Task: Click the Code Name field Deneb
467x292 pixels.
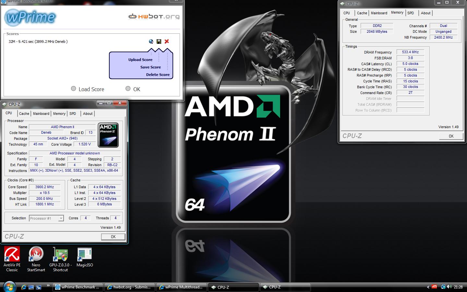Action: point(46,132)
